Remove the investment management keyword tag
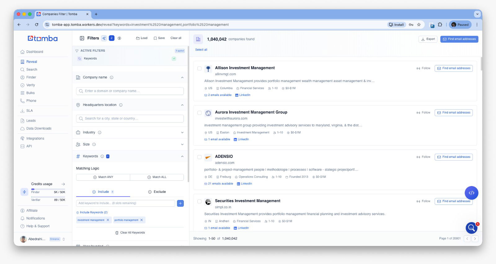The height and width of the screenshot is (264, 496). 108,220
